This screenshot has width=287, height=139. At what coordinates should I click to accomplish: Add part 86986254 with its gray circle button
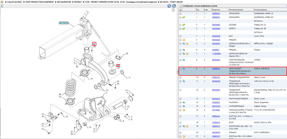click(x=181, y=13)
